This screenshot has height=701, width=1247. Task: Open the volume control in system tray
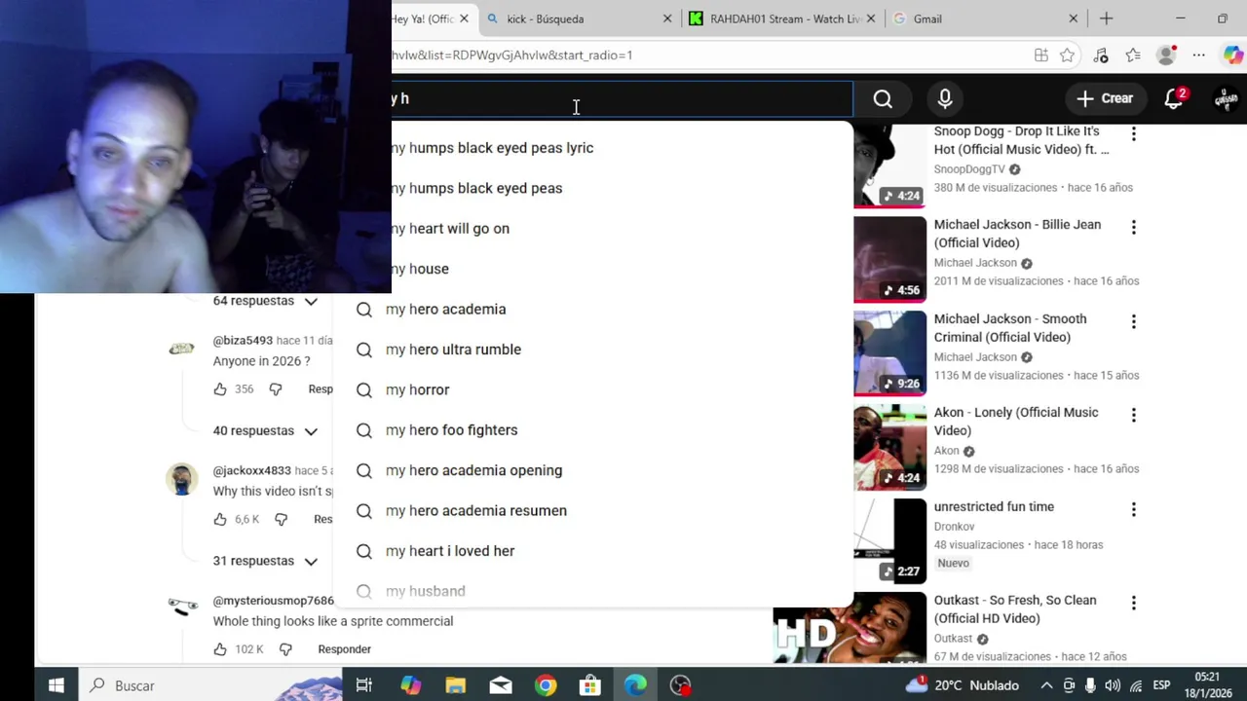[1113, 685]
